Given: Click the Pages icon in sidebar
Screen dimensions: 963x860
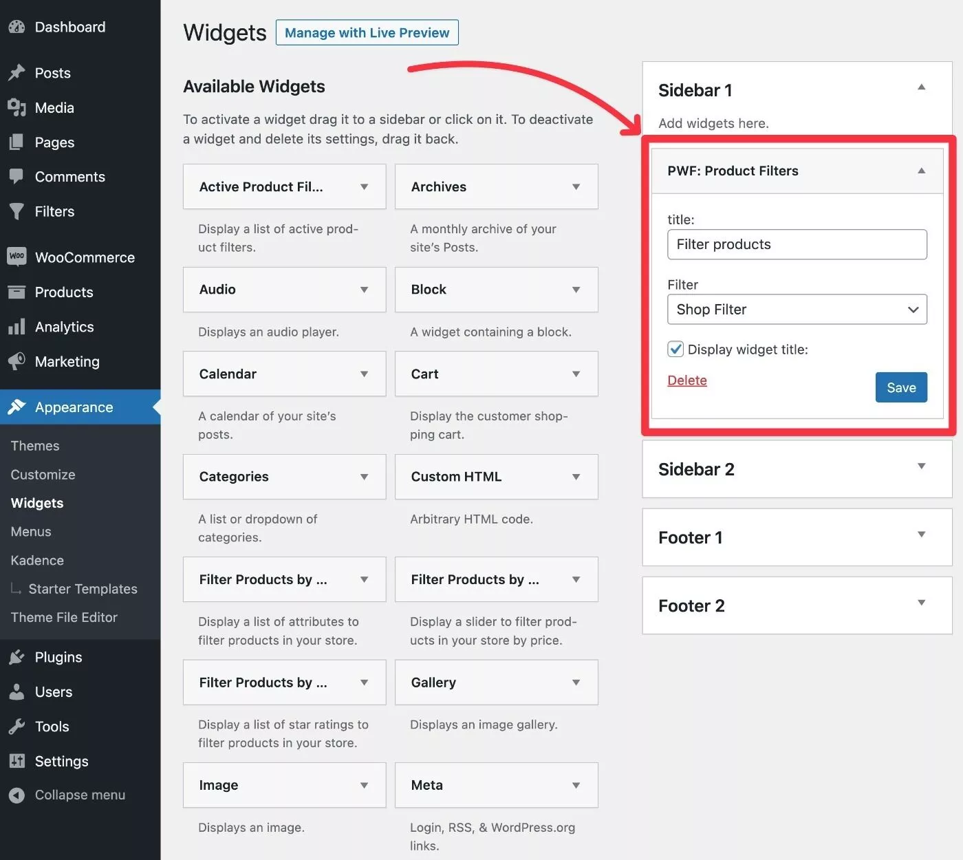Looking at the screenshot, I should [17, 142].
